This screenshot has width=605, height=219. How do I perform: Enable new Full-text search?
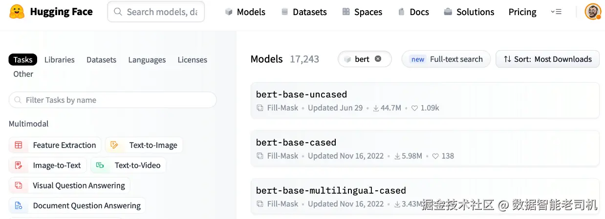(446, 59)
